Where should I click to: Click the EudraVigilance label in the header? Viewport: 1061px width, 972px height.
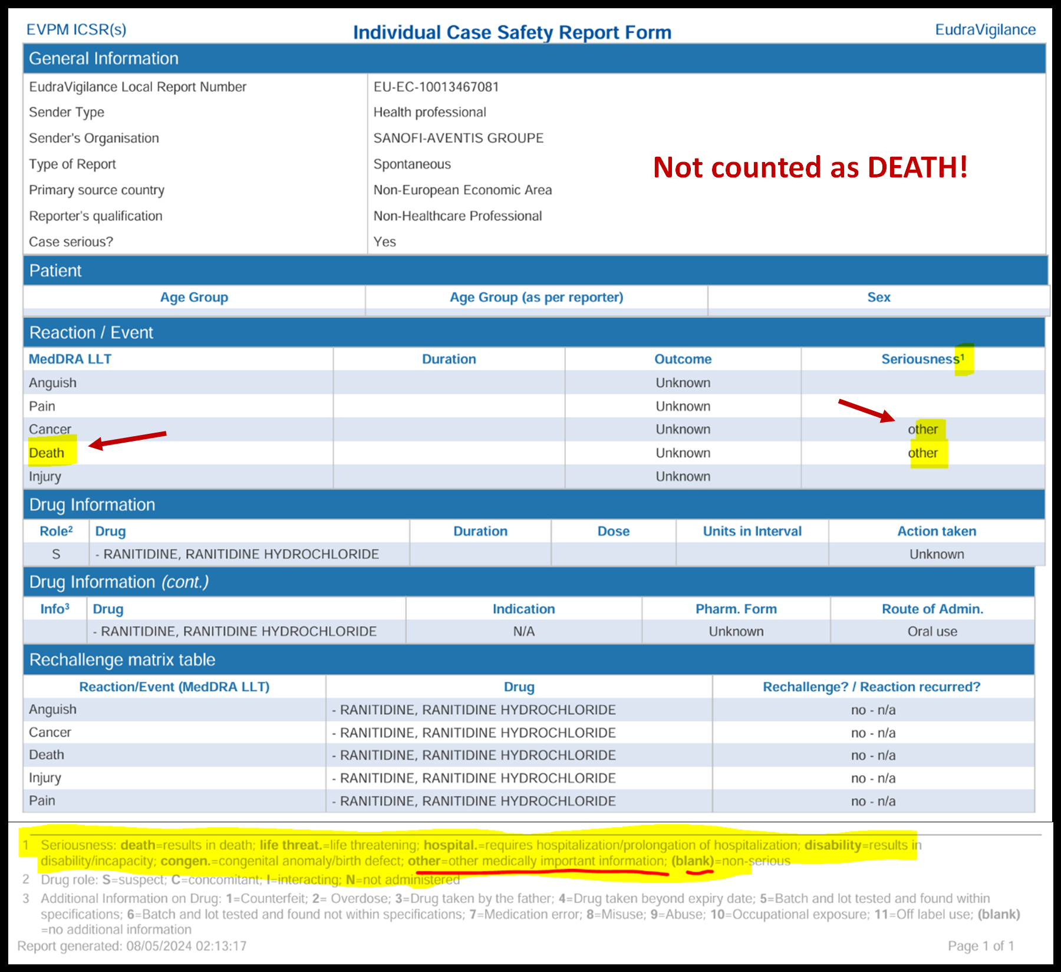[985, 30]
